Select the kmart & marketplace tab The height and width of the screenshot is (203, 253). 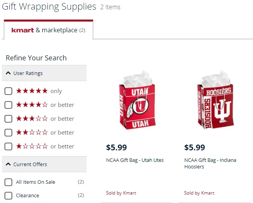pos(48,30)
